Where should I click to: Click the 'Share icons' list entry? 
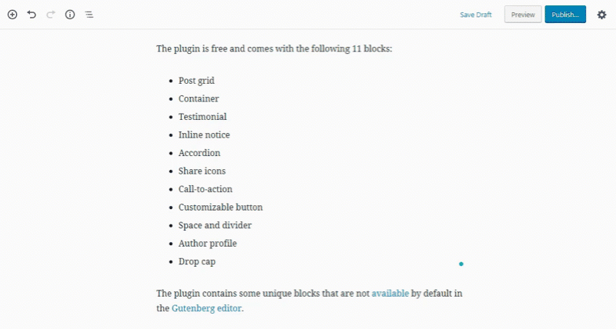(202, 171)
